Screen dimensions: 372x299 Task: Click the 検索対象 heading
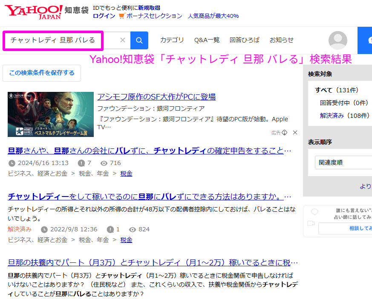pyautogui.click(x=320, y=74)
